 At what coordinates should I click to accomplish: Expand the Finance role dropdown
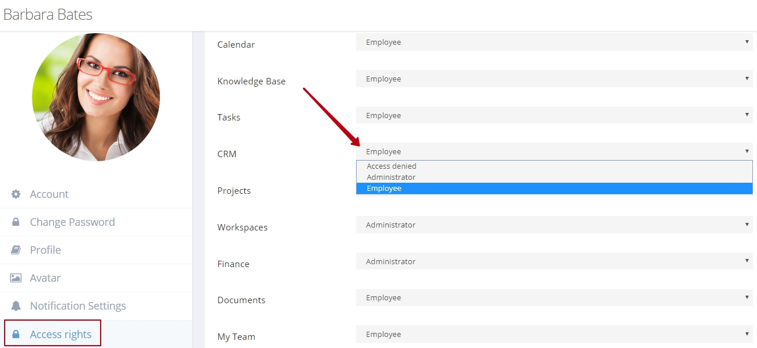coord(555,261)
